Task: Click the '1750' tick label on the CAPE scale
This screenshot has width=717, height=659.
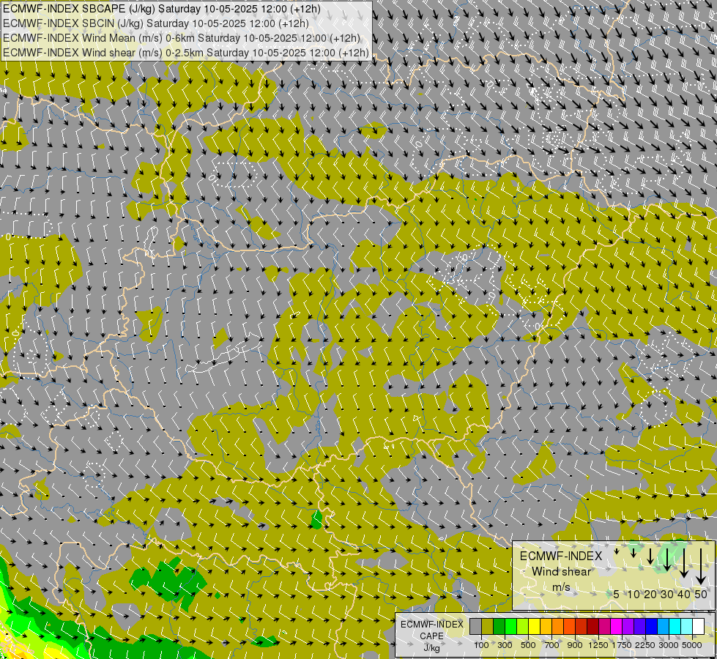Action: tap(622, 645)
